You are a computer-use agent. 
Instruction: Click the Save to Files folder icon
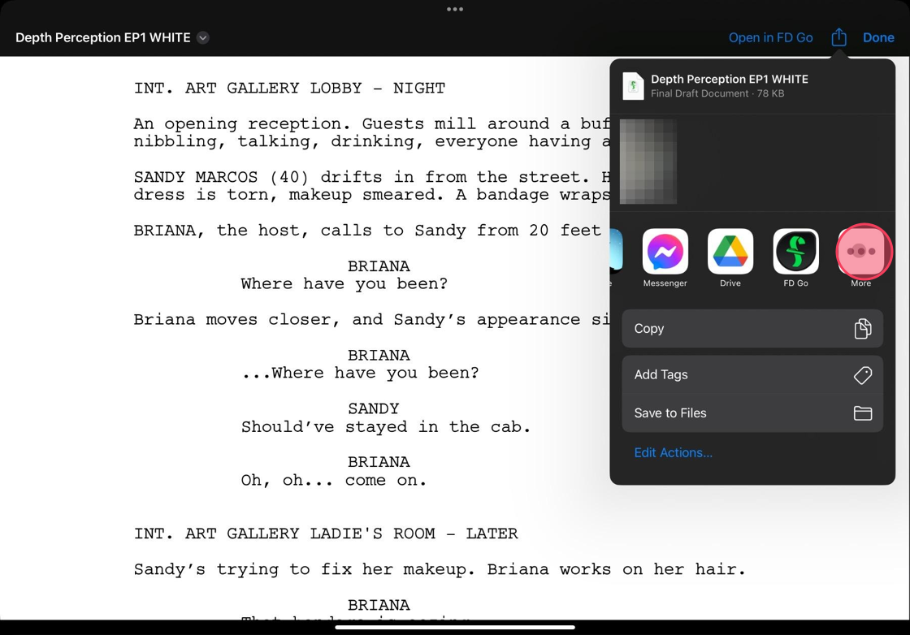[x=862, y=413]
